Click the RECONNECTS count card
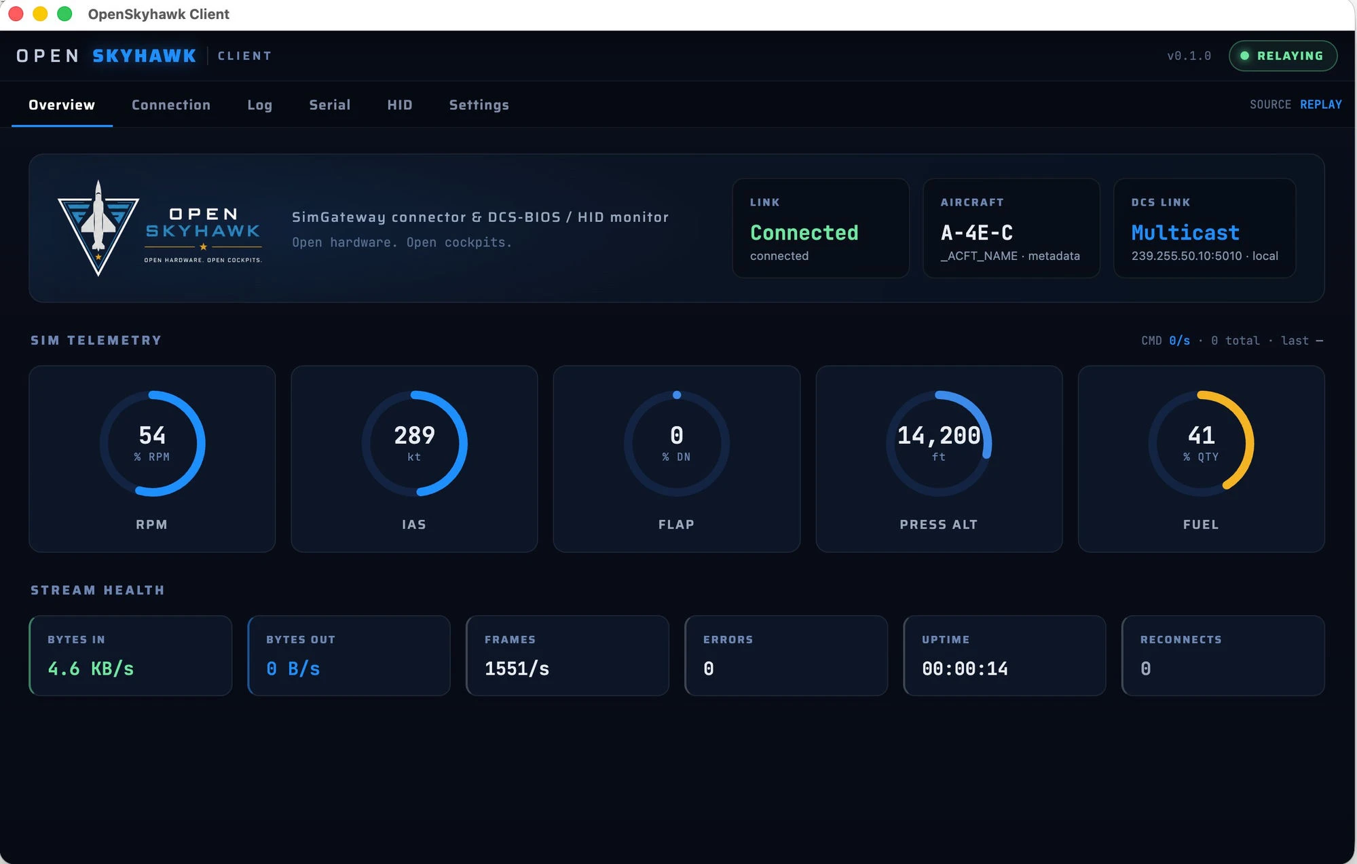The height and width of the screenshot is (864, 1357). (1223, 656)
